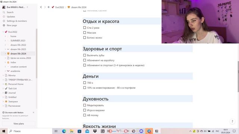
Task: Click the dream life 2024 emoji icon in sidebar
Action: click(x=8, y=54)
